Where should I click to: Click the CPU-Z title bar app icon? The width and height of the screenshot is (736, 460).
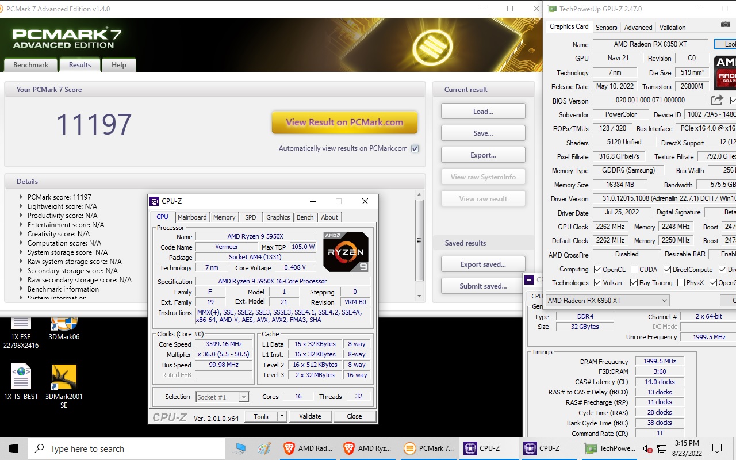pos(154,201)
